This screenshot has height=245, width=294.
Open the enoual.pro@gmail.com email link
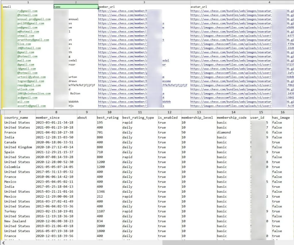tap(34, 19)
